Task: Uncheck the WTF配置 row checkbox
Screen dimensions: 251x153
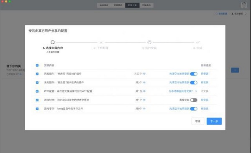Action: (37, 91)
